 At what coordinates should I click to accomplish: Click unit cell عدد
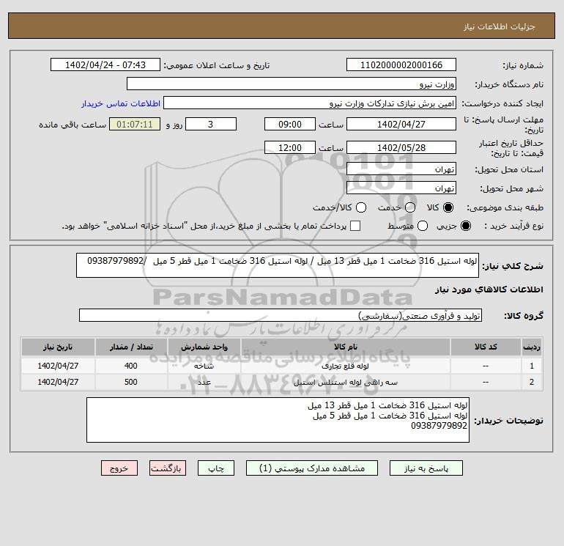coord(204,382)
